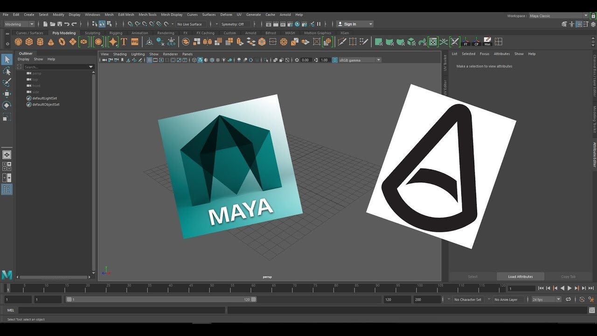Select the Lasso tool in toolbox
597x336 pixels.
coord(7,71)
